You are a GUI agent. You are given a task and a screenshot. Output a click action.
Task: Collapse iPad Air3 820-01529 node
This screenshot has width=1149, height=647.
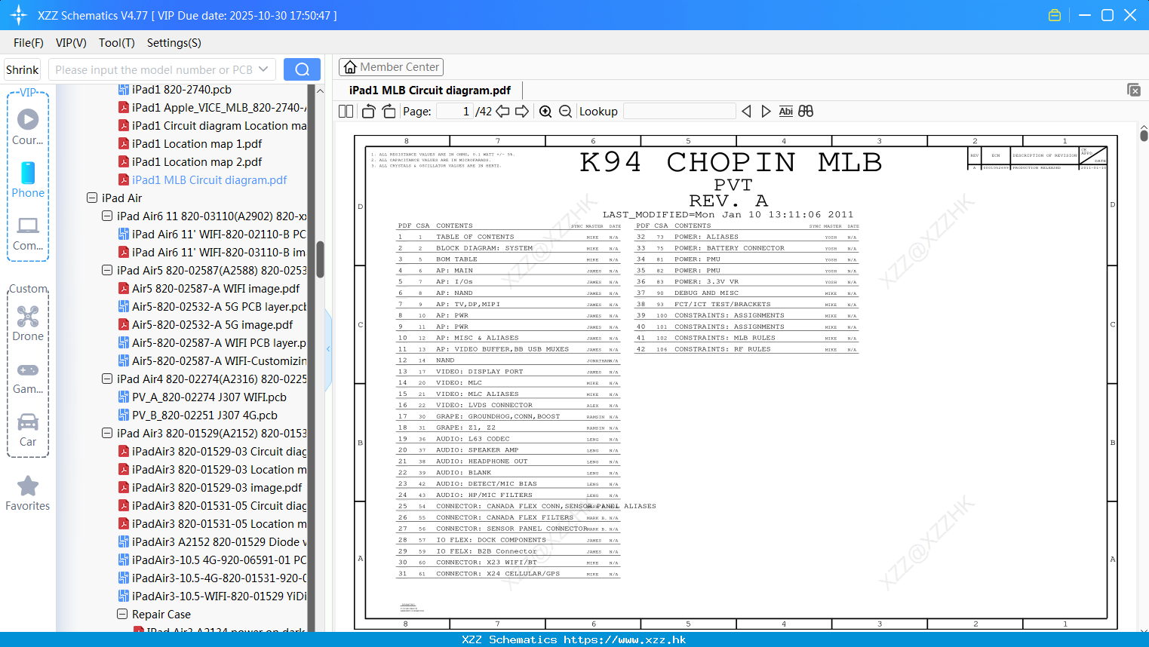tap(107, 433)
